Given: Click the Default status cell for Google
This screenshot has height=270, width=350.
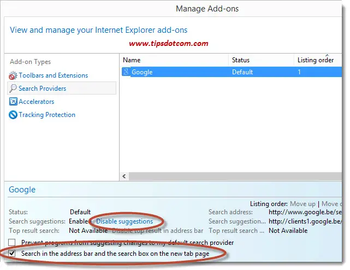Looking at the screenshot, I should click(x=242, y=72).
